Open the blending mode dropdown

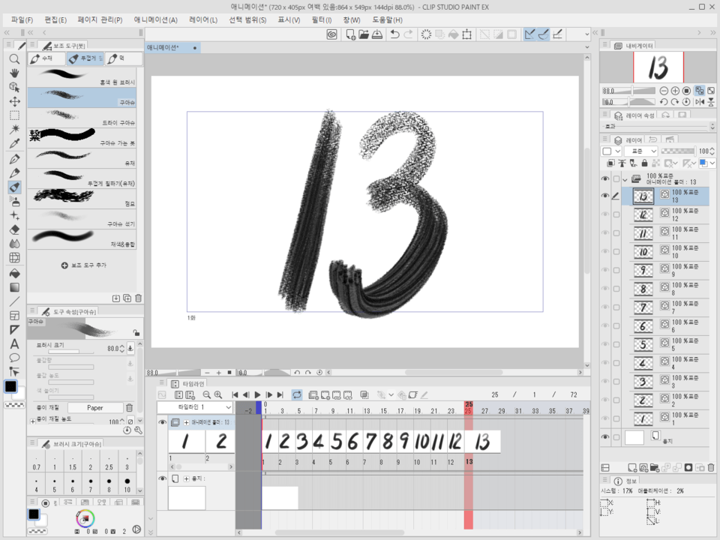pyautogui.click(x=641, y=151)
